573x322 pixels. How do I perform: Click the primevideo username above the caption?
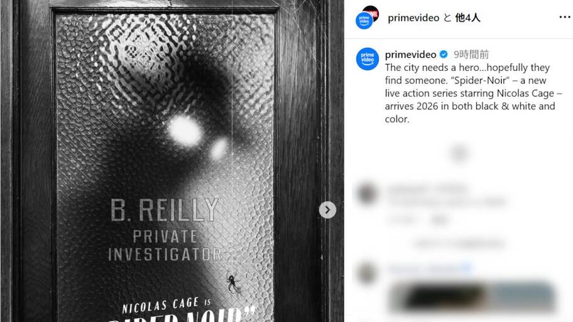[x=410, y=55]
